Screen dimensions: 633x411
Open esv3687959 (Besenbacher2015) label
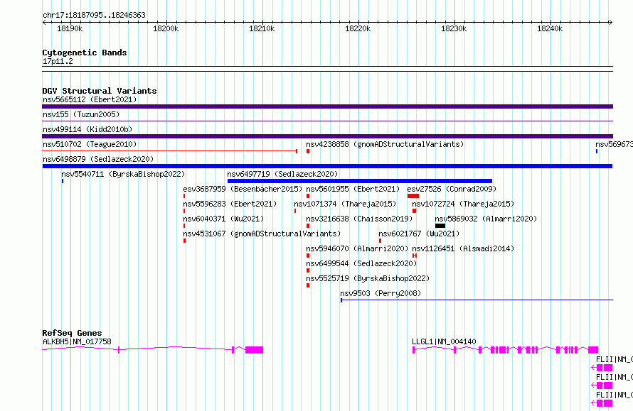243,189
